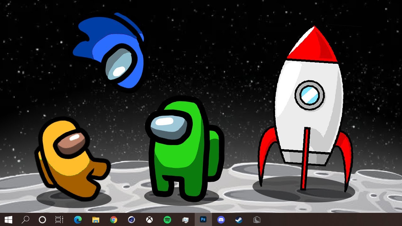Switch to Adobe Photoshop

click(203, 220)
